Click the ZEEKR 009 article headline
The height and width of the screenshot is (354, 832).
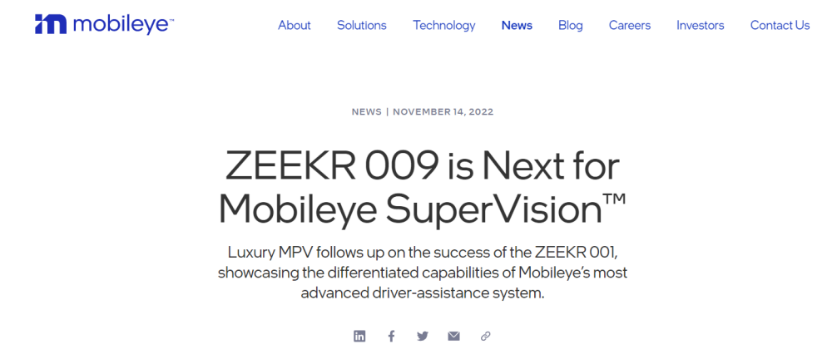(x=423, y=188)
